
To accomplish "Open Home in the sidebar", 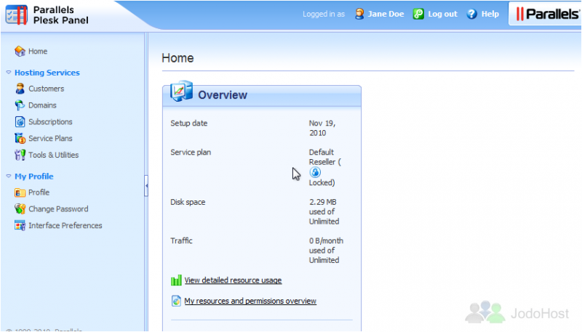I will point(38,51).
